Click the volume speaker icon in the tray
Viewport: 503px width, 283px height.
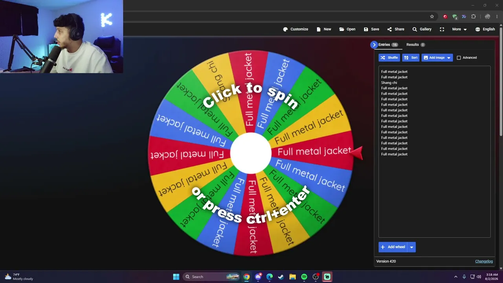pos(479,277)
